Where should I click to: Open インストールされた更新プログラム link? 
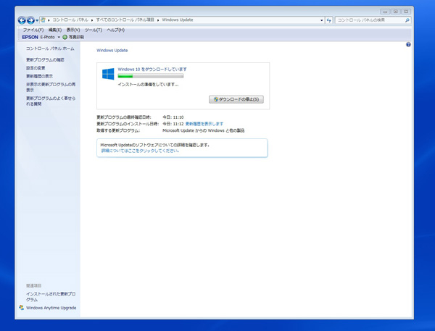click(x=51, y=297)
